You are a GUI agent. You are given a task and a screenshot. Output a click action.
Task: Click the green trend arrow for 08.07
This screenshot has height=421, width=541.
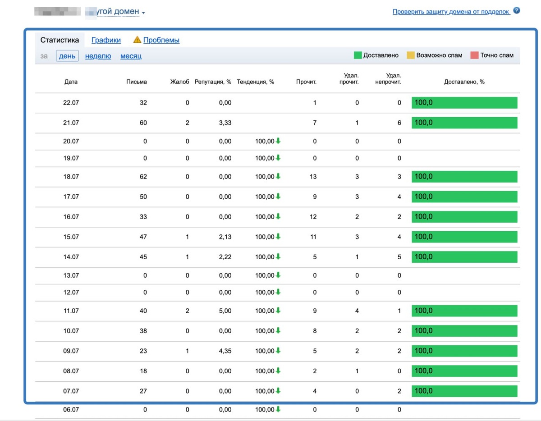tap(278, 371)
